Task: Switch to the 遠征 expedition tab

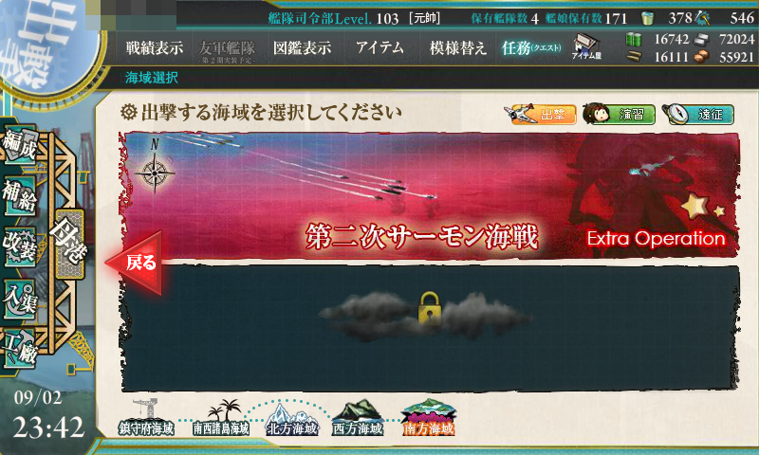Action: [x=698, y=115]
